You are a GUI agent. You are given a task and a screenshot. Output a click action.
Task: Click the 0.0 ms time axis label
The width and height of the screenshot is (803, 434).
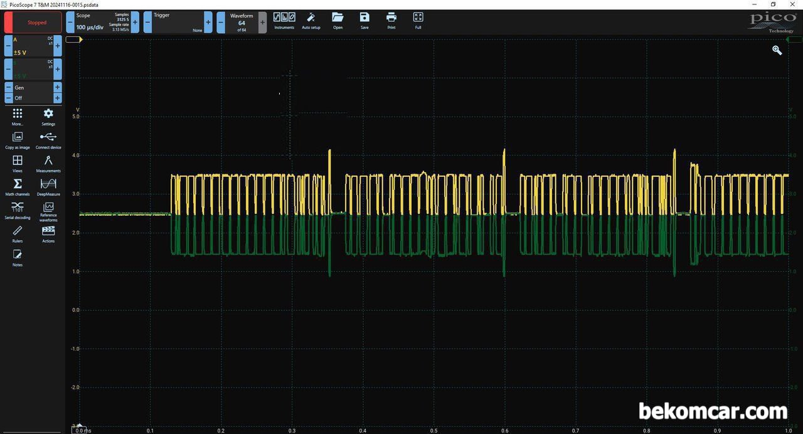[x=83, y=431]
